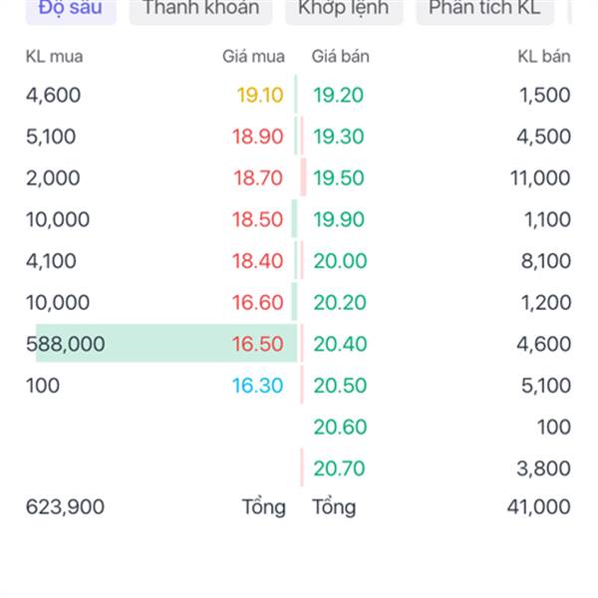Tap buy price 18.90
Image resolution: width=598 pixels, height=598 pixels.
[x=258, y=137]
